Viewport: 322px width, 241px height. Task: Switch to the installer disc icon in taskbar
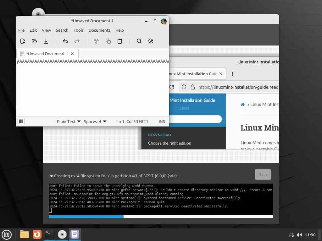(62, 234)
